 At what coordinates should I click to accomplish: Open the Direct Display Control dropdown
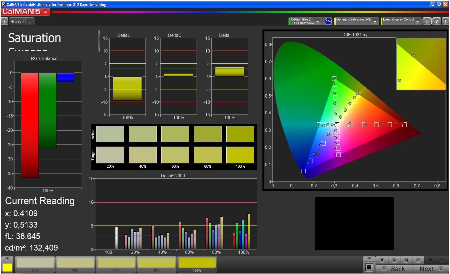417,22
